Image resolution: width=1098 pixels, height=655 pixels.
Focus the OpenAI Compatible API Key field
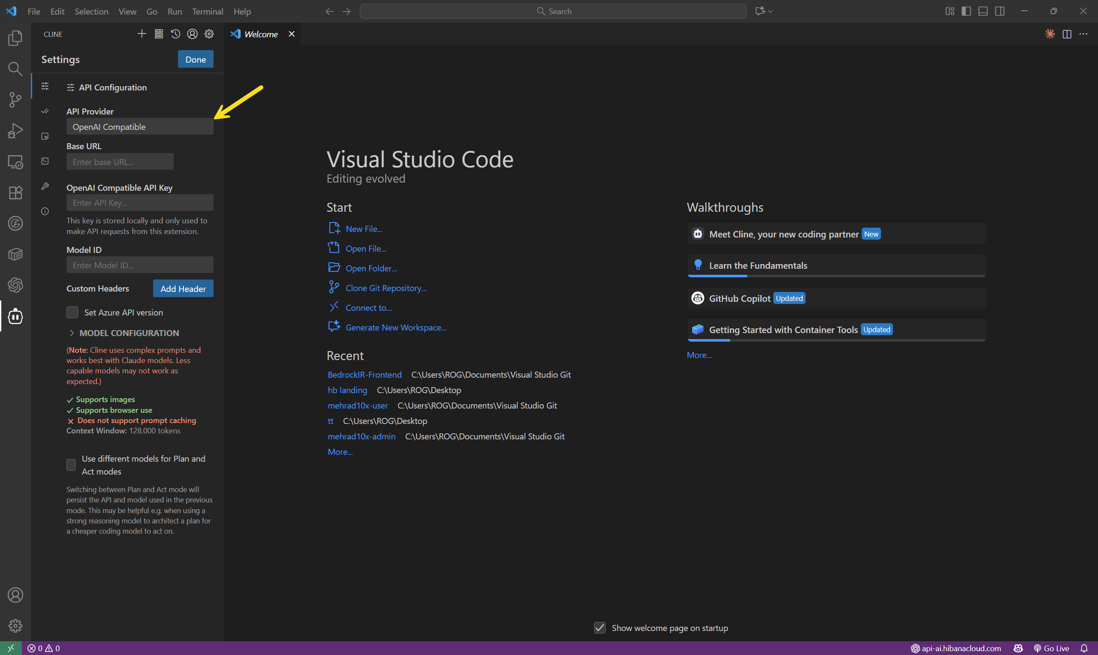point(140,203)
